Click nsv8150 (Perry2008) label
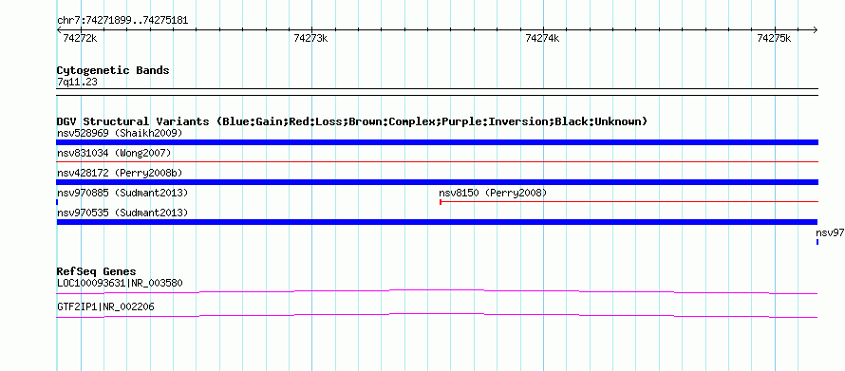Image resolution: width=845 pixels, height=371 pixels. click(x=493, y=193)
